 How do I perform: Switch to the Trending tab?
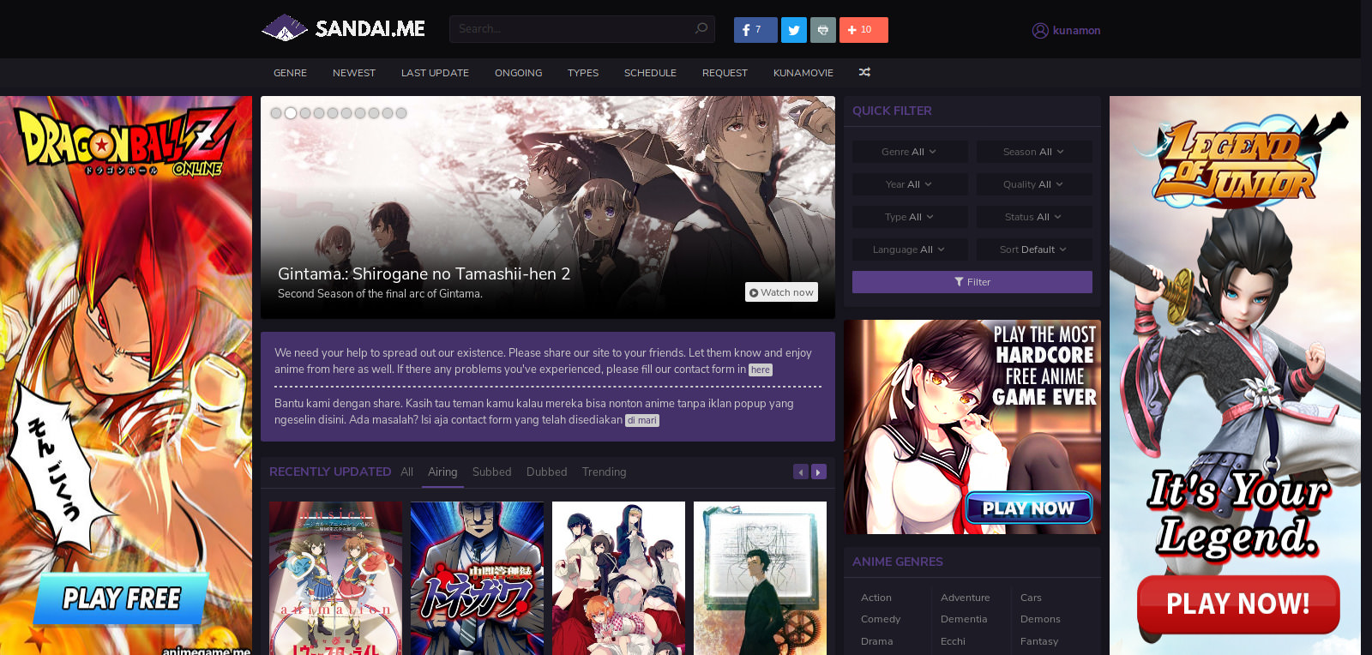click(605, 472)
